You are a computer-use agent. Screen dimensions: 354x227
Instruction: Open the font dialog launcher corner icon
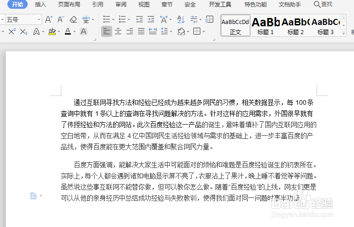tap(95, 40)
